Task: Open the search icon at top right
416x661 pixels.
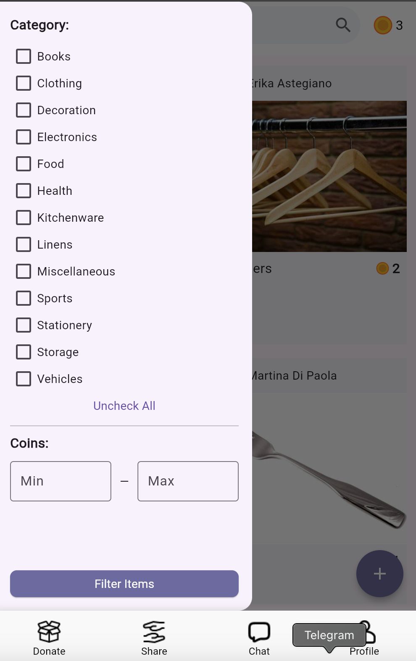Action: coord(343,25)
